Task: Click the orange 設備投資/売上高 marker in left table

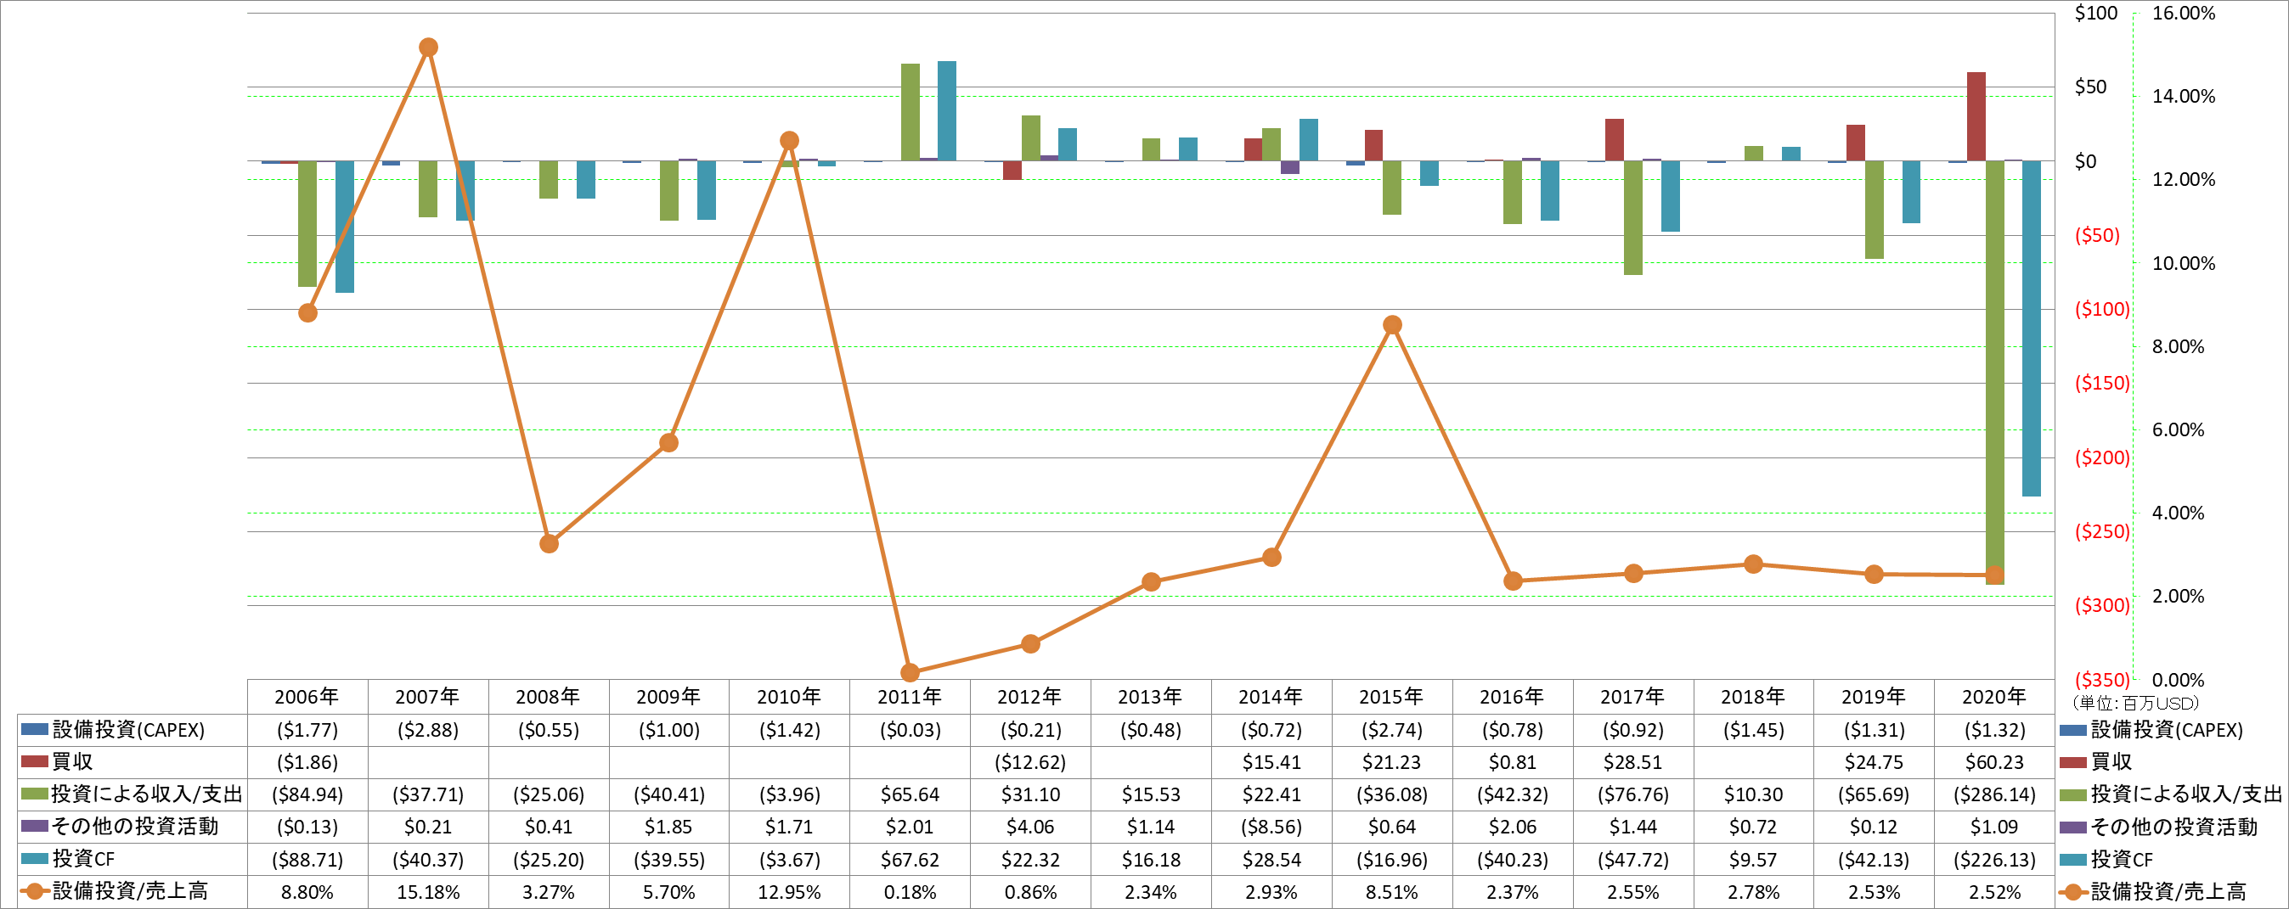Action: coord(34,891)
